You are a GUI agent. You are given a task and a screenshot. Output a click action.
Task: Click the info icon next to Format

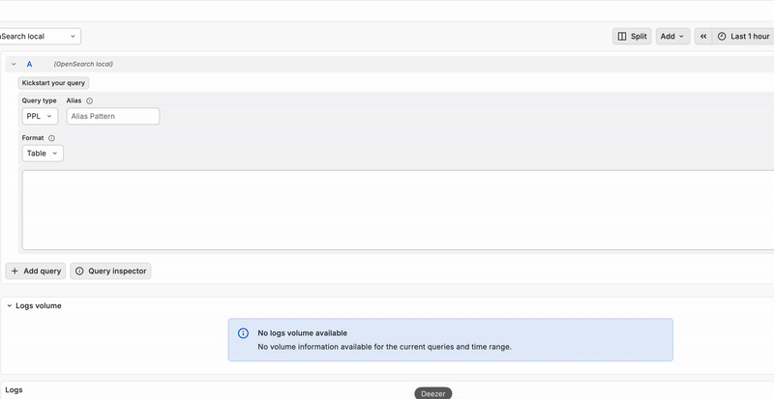(51, 138)
